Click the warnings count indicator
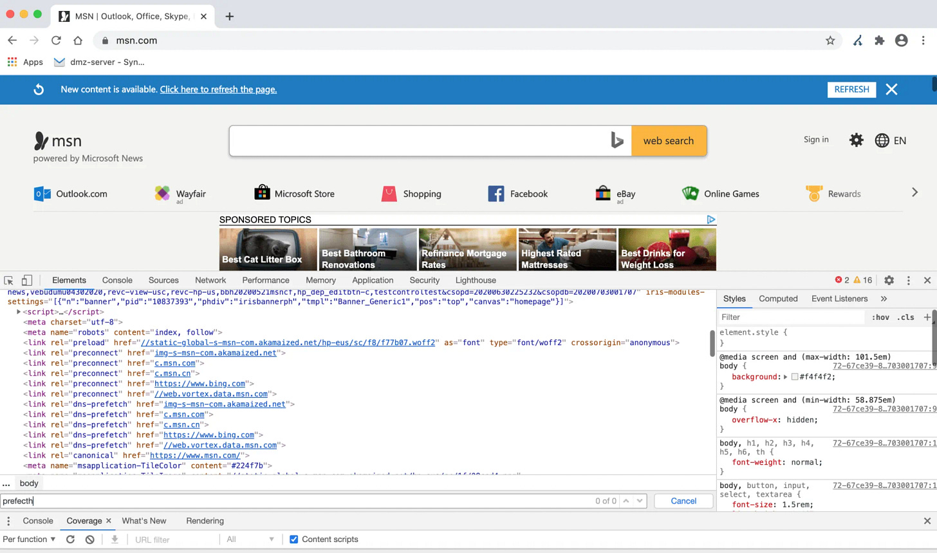937x553 pixels. pyautogui.click(x=862, y=280)
